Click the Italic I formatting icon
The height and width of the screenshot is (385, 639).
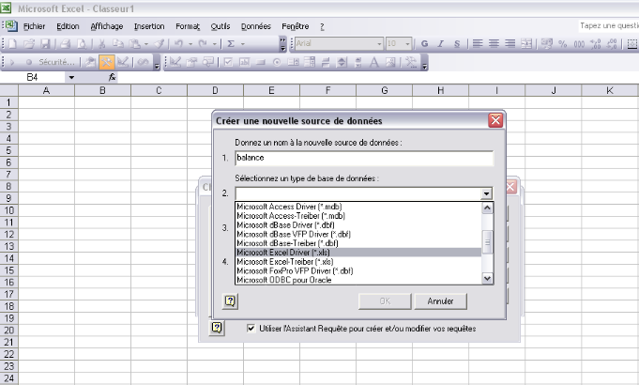pyautogui.click(x=440, y=44)
